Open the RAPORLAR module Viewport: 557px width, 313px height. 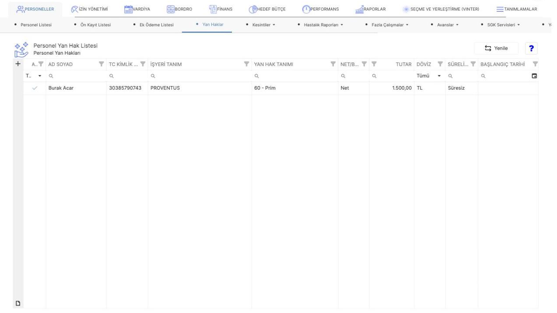coord(371,9)
